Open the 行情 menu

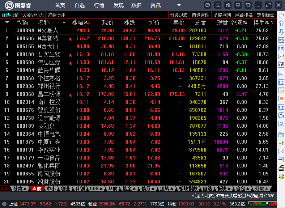pos(99,5)
